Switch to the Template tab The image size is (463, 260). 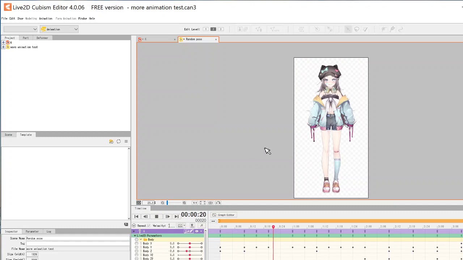[x=26, y=135]
